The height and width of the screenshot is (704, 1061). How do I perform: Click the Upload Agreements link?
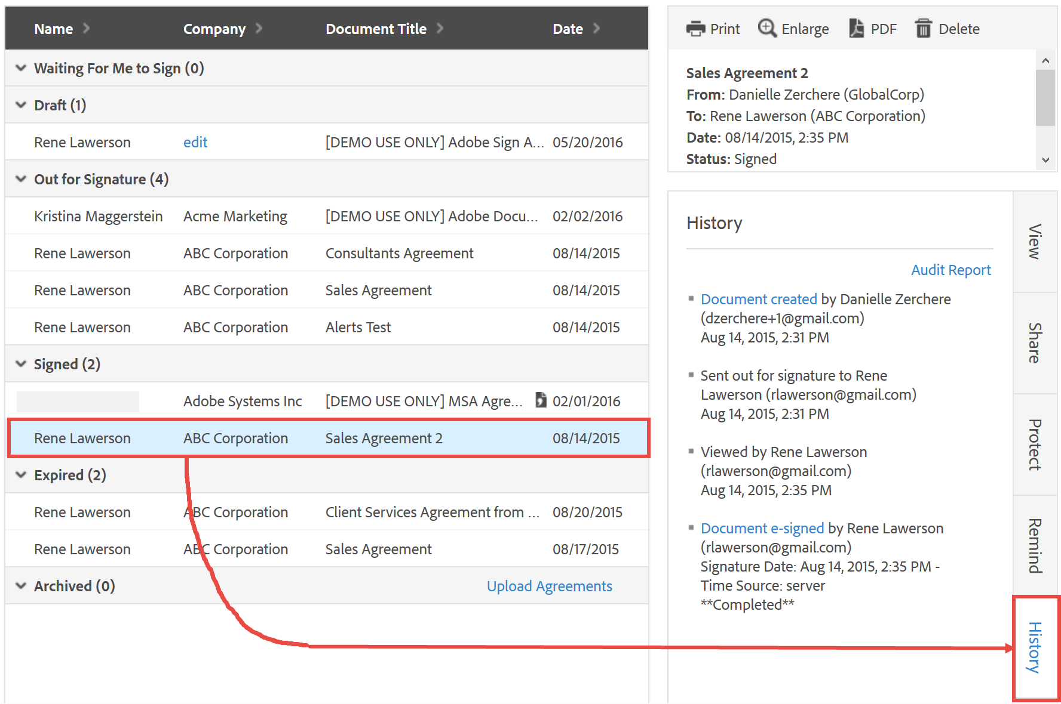549,585
